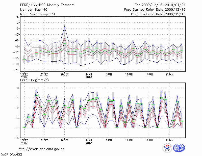Image resolution: width=202 pixels, height=156 pixels.
Task: Click the Prec.: log(mm/d) panel label
Action: click(x=34, y=80)
